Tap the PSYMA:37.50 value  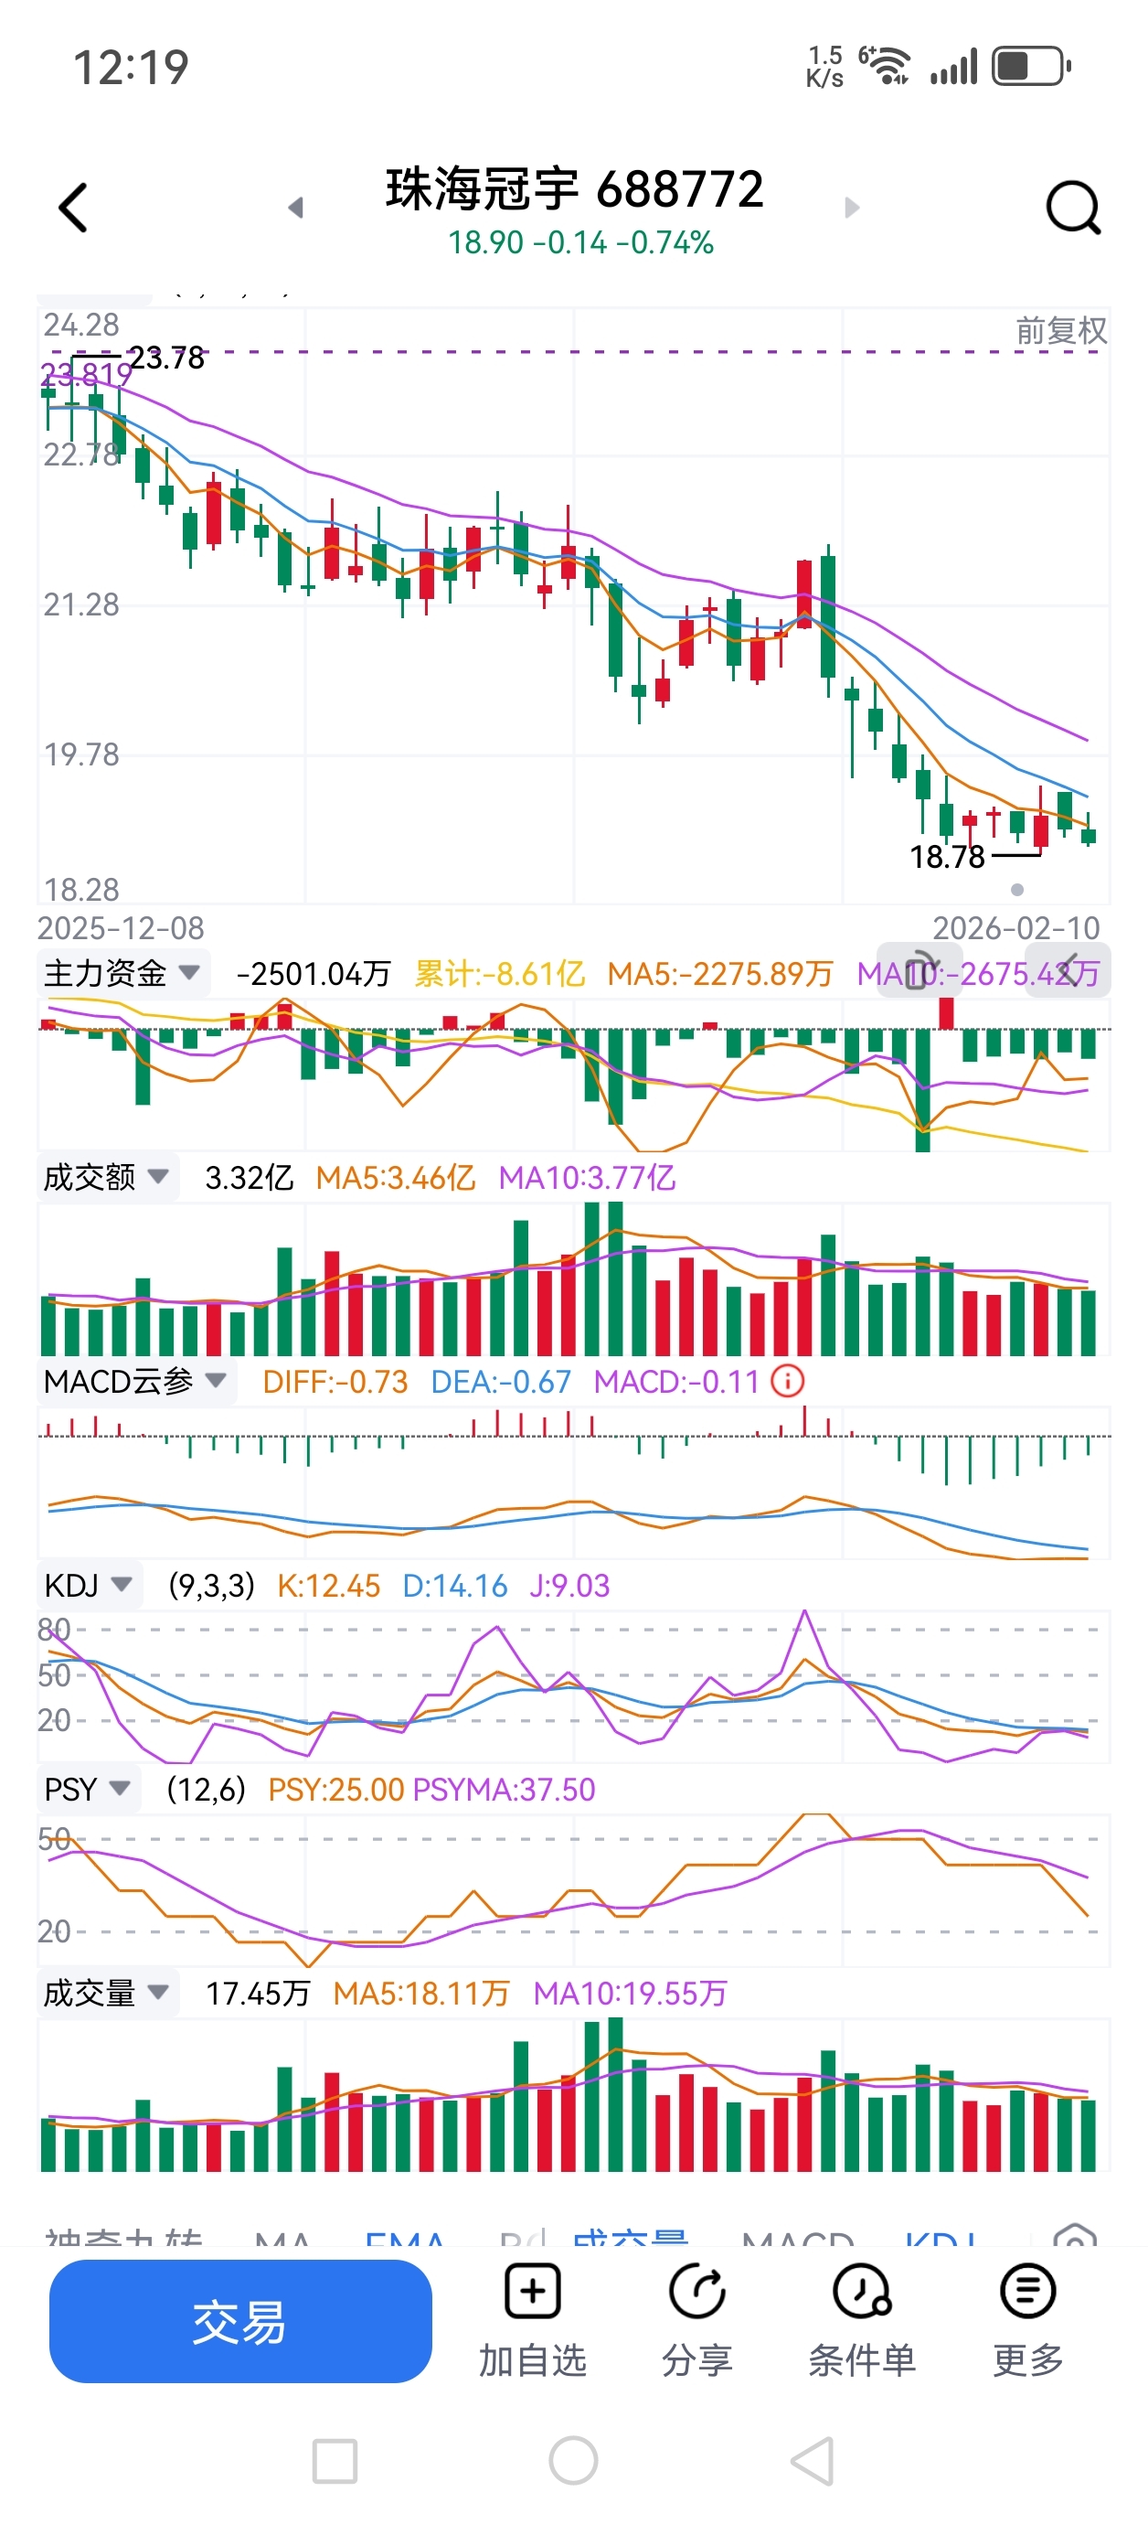tap(504, 1789)
